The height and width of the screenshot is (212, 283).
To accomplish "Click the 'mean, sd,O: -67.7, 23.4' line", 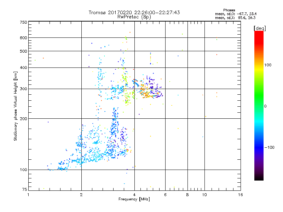I will (236, 14).
